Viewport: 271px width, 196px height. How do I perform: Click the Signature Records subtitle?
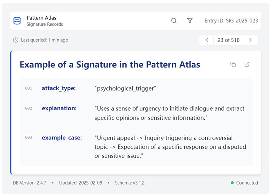(45, 24)
